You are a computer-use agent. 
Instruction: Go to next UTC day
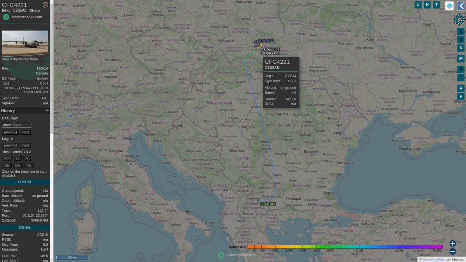pyautogui.click(x=25, y=132)
